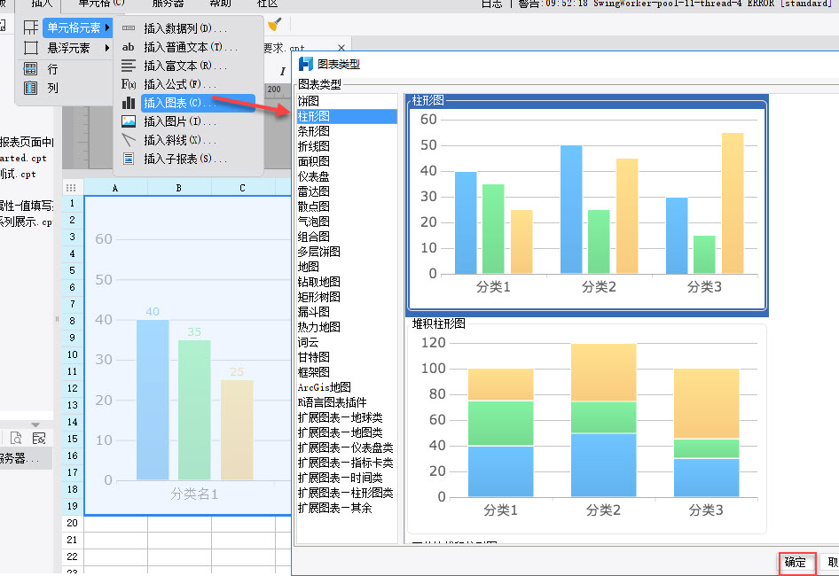The image size is (839, 576).
Task: Pick the 堆积柱形图 chart preview thumbnail
Action: 587,426
